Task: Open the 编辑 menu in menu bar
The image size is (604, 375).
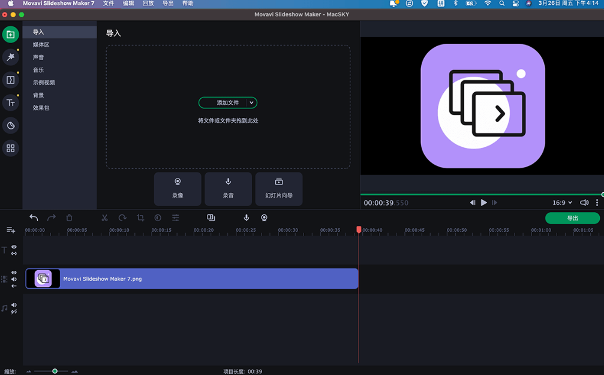Action: pyautogui.click(x=128, y=4)
